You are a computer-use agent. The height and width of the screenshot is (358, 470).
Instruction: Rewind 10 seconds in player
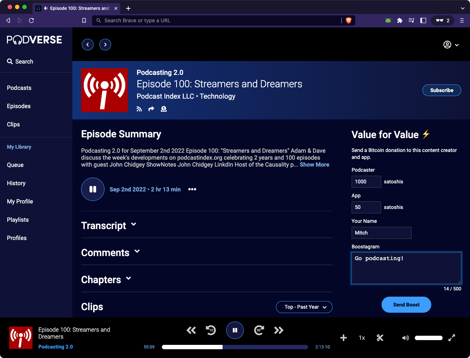point(211,330)
